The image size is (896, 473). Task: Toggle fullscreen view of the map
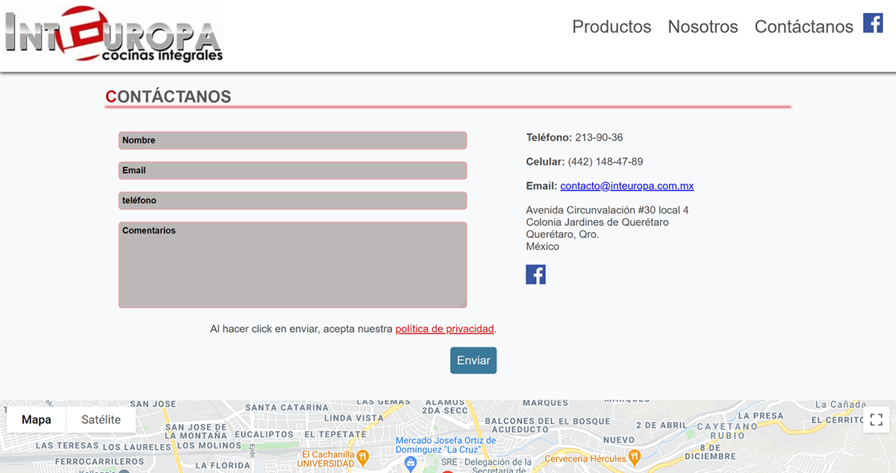[x=877, y=419]
